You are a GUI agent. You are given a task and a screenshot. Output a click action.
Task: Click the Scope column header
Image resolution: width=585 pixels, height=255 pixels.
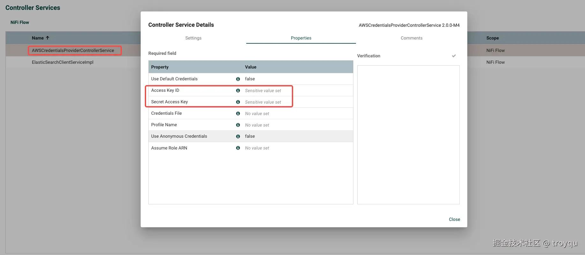492,38
